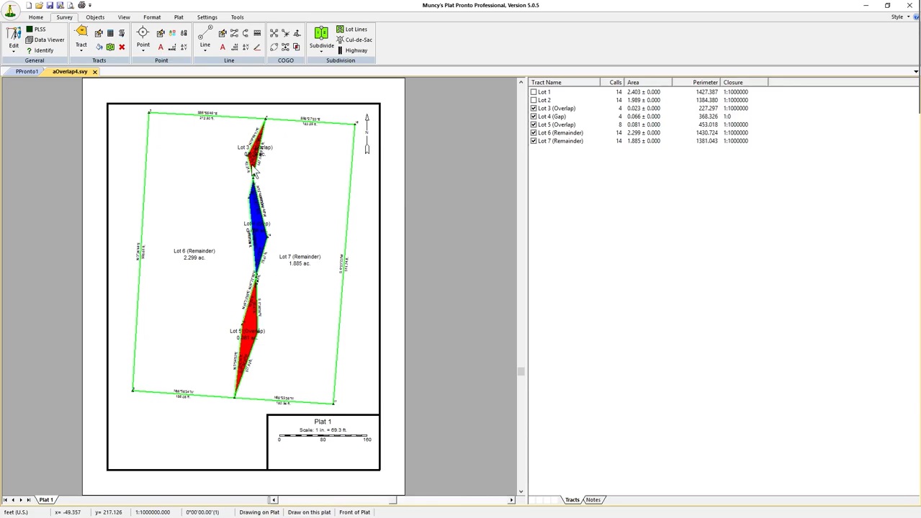The height and width of the screenshot is (518, 921).
Task: Click the red letter A in Line group
Action: click(223, 47)
